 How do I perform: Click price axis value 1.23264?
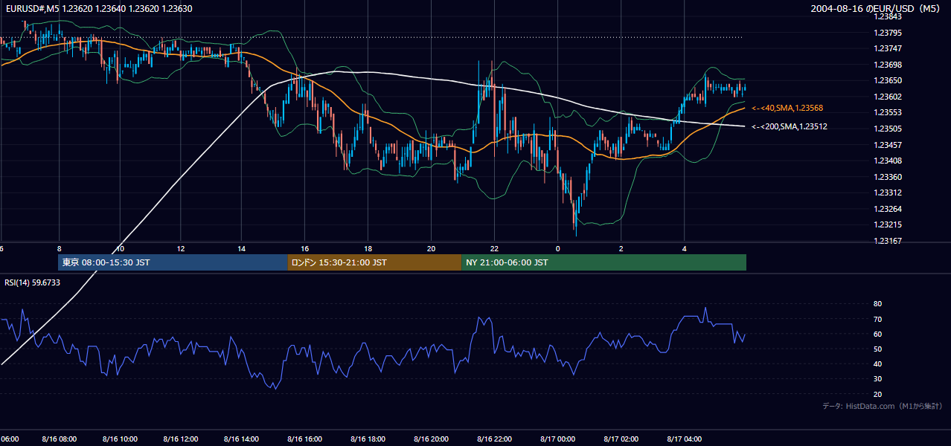click(887, 209)
